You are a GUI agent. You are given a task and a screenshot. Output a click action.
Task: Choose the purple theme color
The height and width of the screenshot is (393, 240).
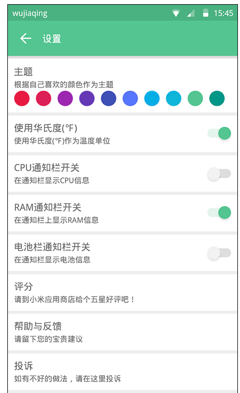point(65,99)
